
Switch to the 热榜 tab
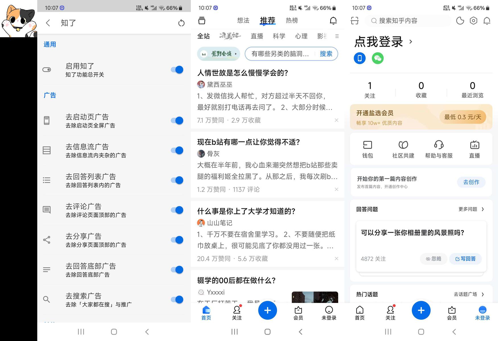pos(292,20)
